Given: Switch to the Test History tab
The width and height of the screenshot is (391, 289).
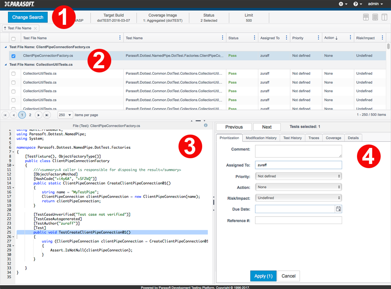Looking at the screenshot, I should click(292, 138).
